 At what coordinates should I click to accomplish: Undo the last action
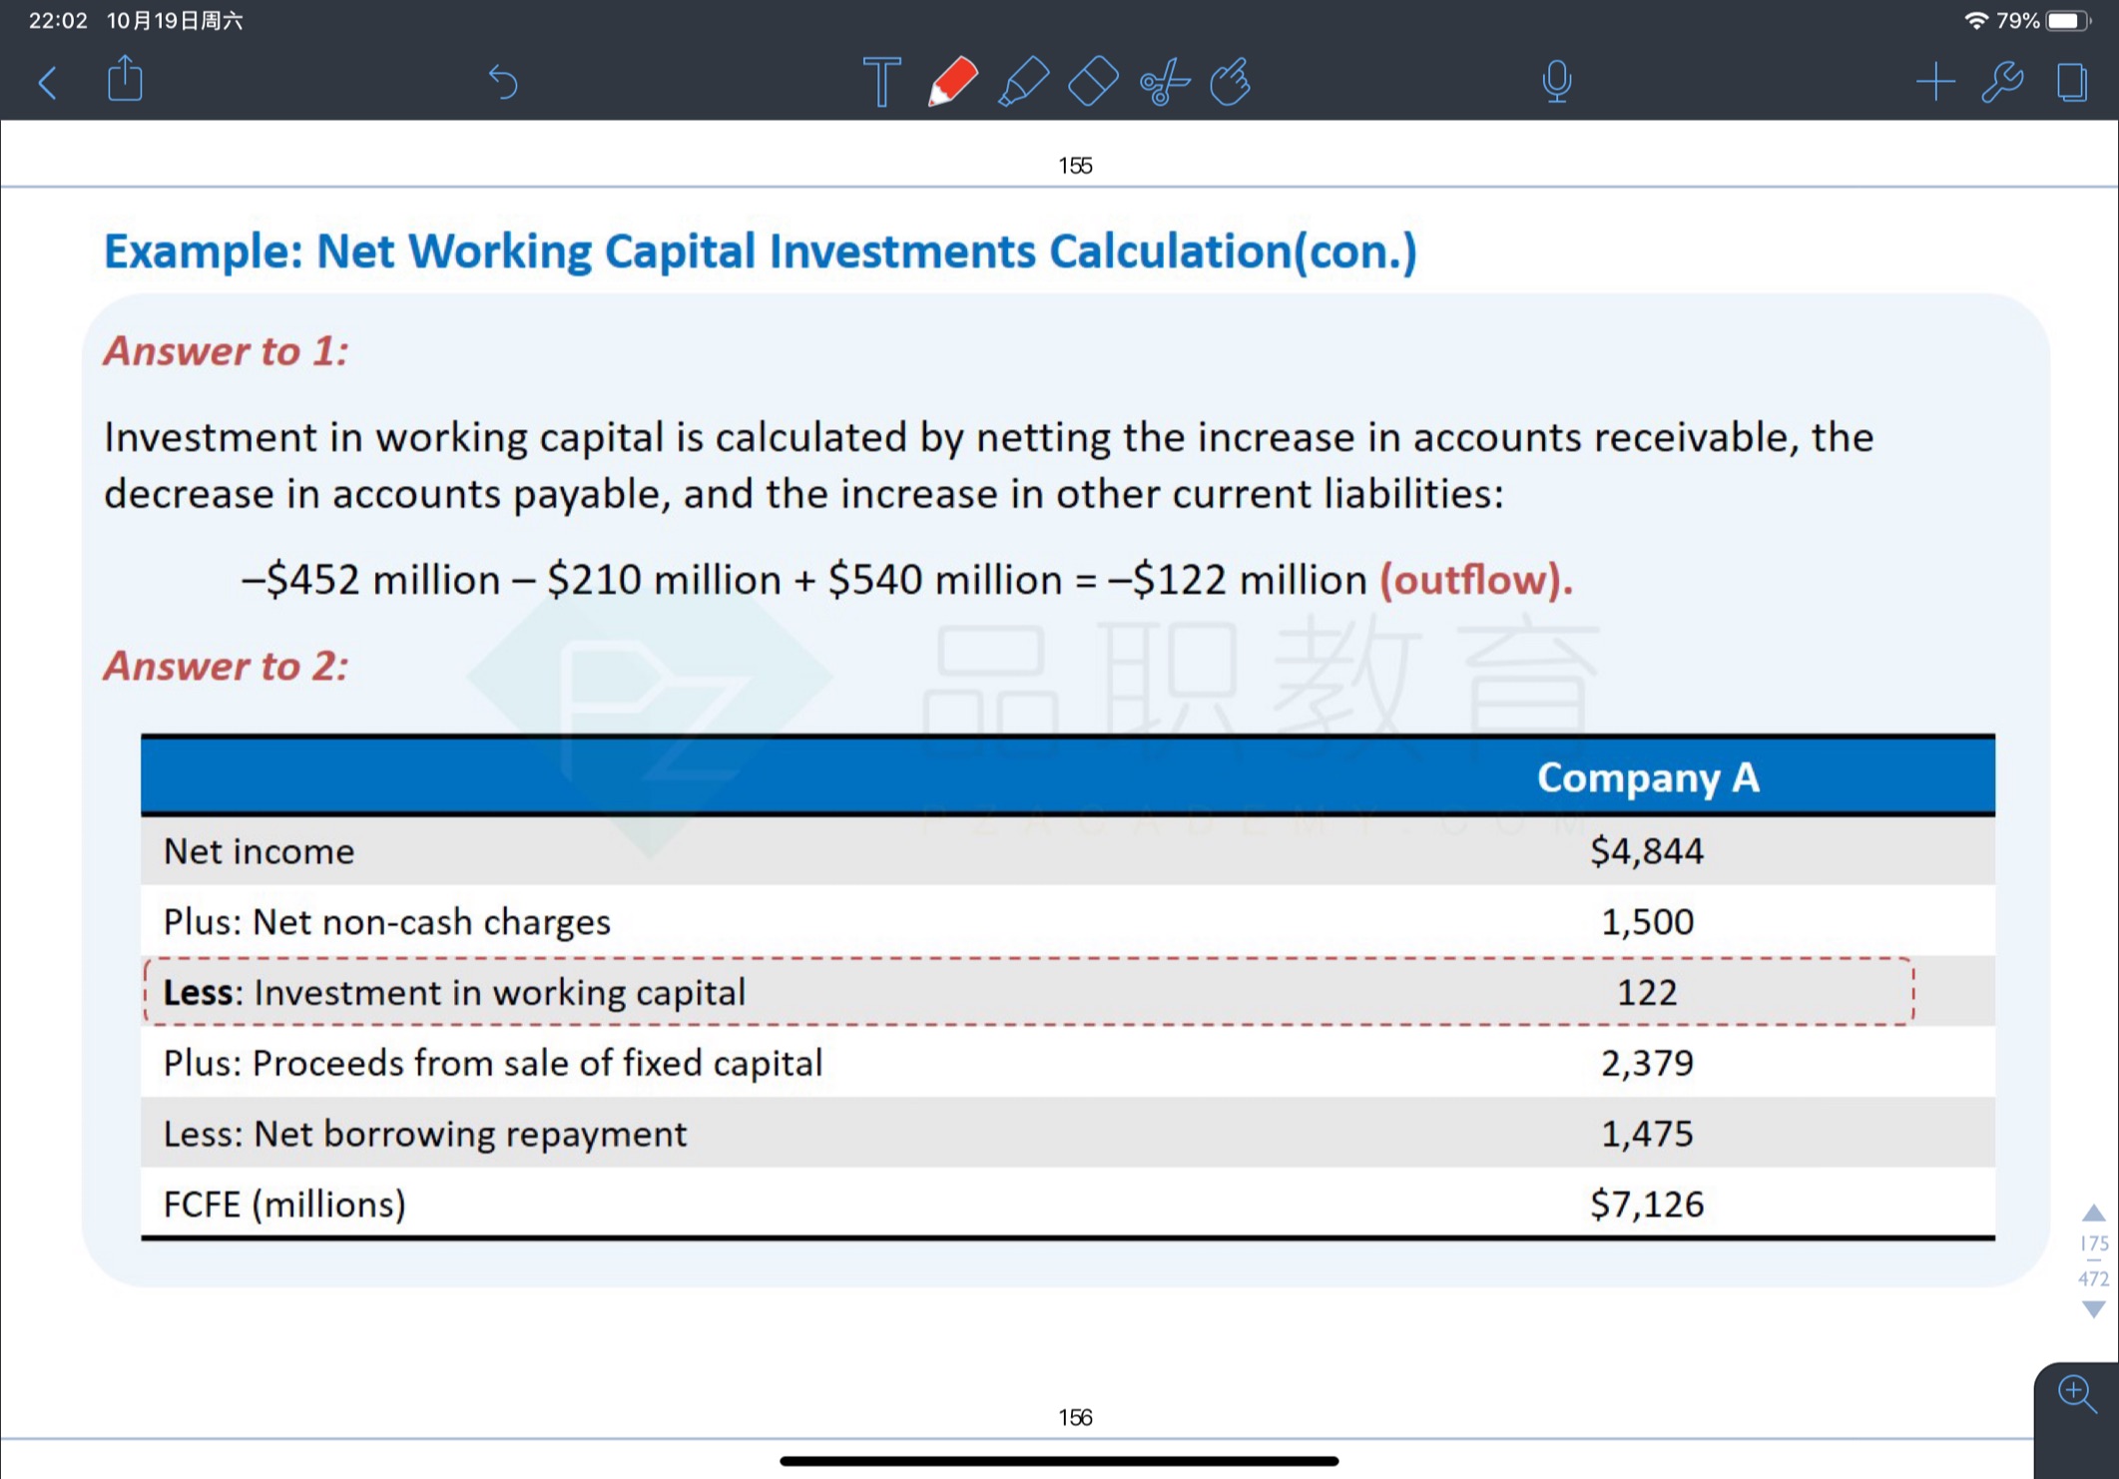tap(503, 81)
